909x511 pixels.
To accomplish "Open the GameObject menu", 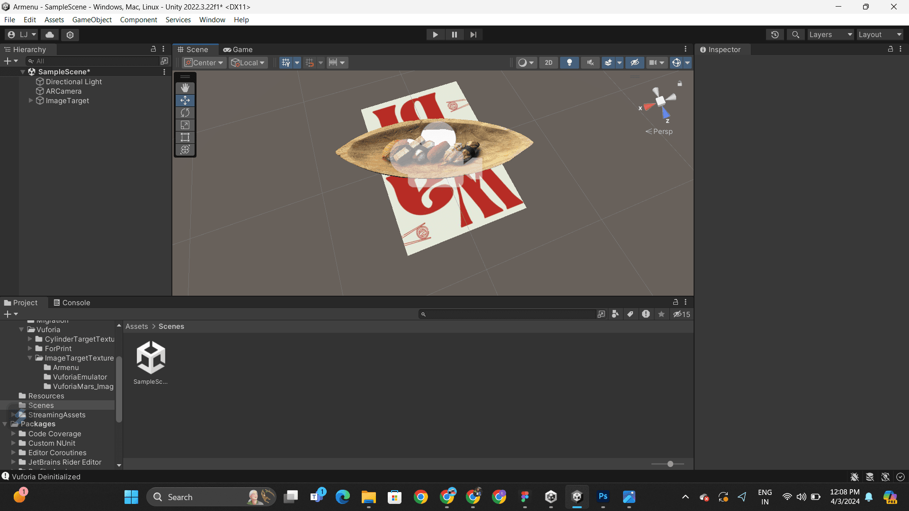I will tap(92, 19).
